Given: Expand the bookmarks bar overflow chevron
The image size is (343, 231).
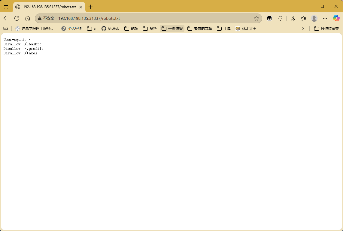Looking at the screenshot, I should [x=303, y=29].
